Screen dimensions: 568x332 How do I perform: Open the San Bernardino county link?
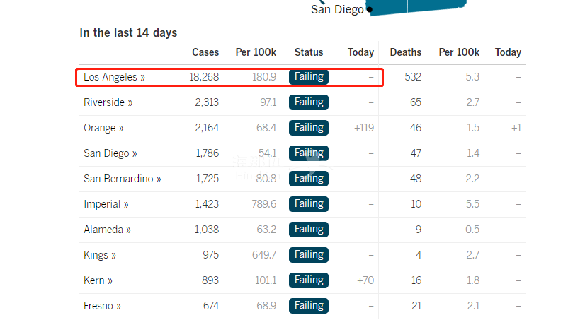[x=122, y=179]
